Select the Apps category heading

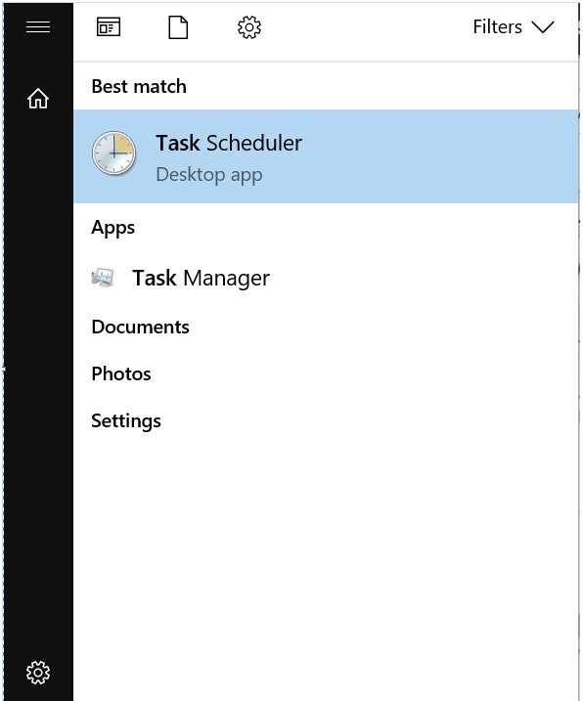[112, 228]
